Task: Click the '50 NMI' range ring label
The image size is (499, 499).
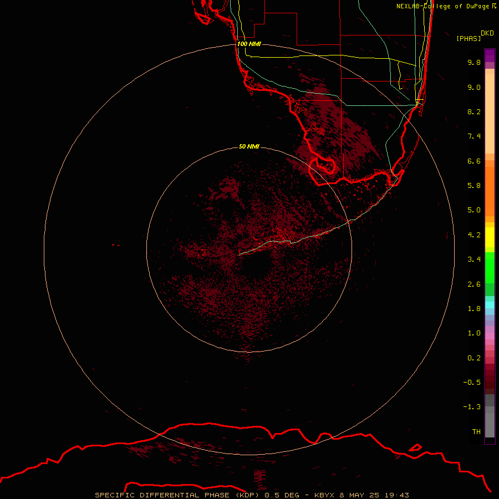Action: point(249,146)
